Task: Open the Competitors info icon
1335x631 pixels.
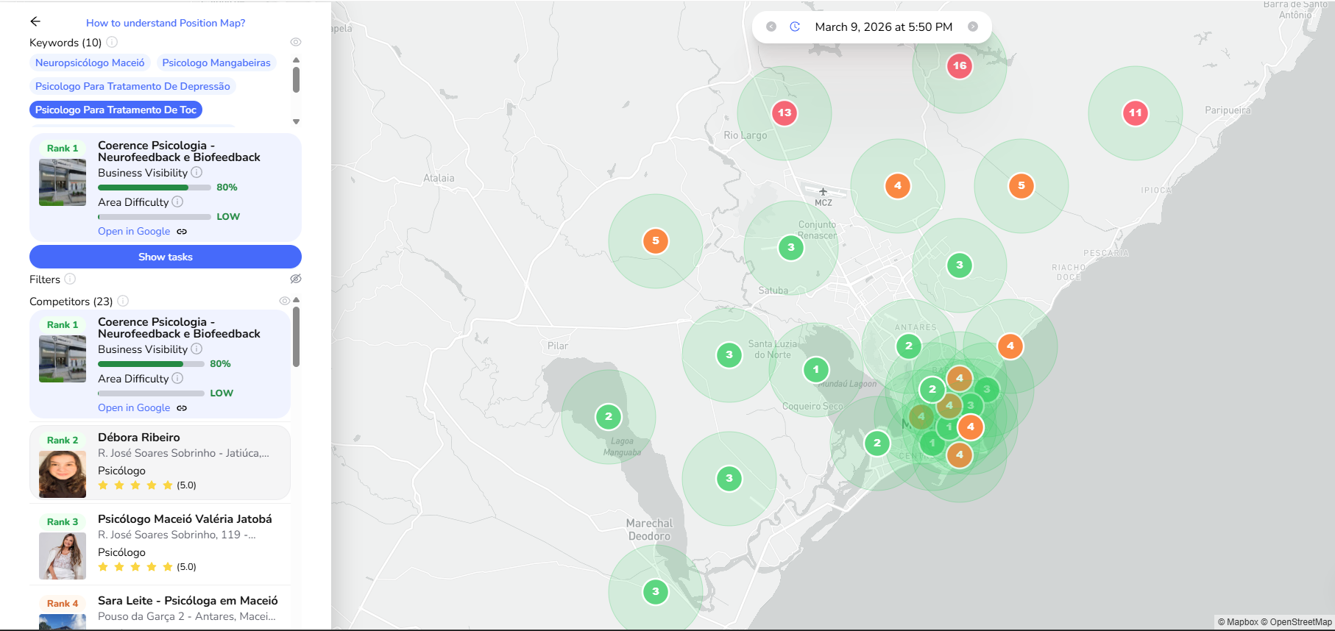Action: (123, 301)
